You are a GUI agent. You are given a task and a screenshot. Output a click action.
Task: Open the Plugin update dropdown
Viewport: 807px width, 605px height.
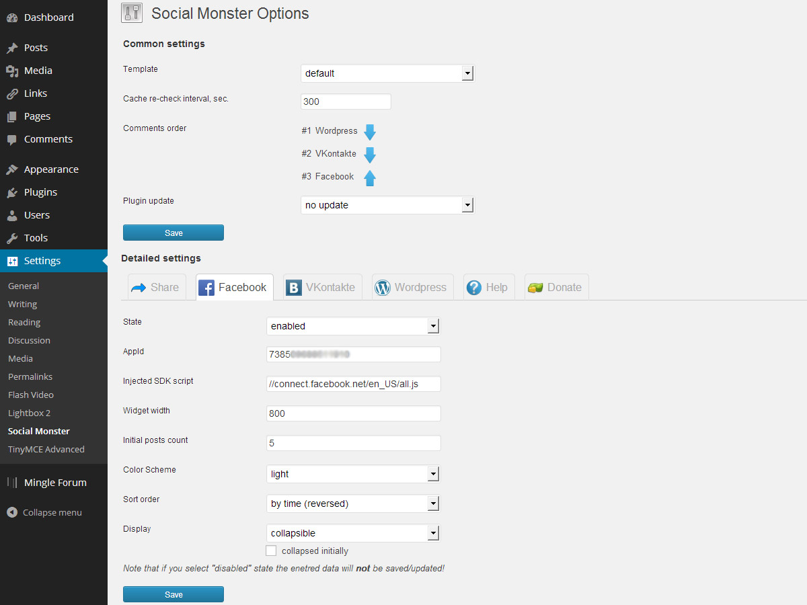click(x=387, y=205)
